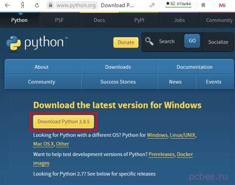Click the yellow Donate button
This screenshot has width=235, height=185.
[x=126, y=42]
